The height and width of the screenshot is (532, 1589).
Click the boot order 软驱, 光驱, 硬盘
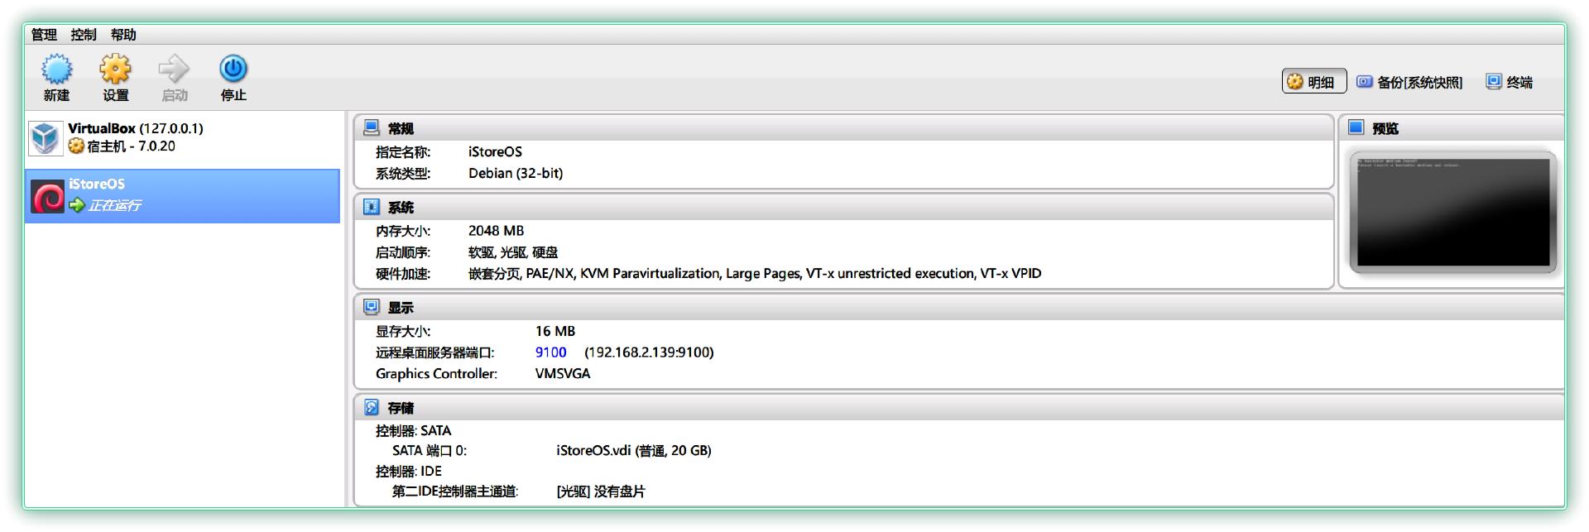pyautogui.click(x=513, y=252)
